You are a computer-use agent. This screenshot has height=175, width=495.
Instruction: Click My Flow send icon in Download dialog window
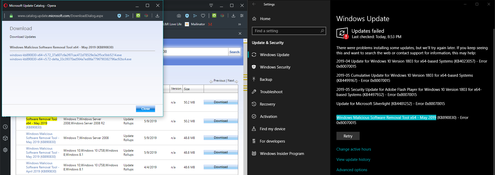tap(127, 16)
